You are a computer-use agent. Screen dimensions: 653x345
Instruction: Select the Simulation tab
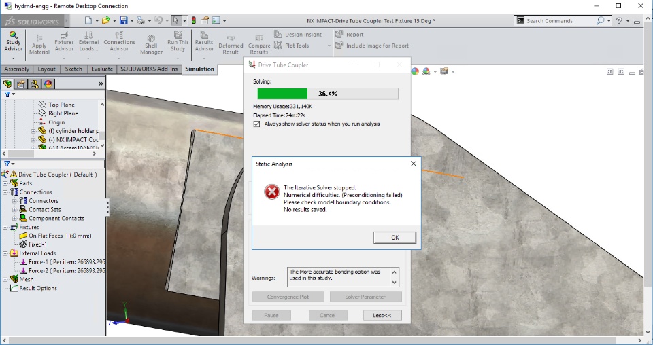[199, 69]
